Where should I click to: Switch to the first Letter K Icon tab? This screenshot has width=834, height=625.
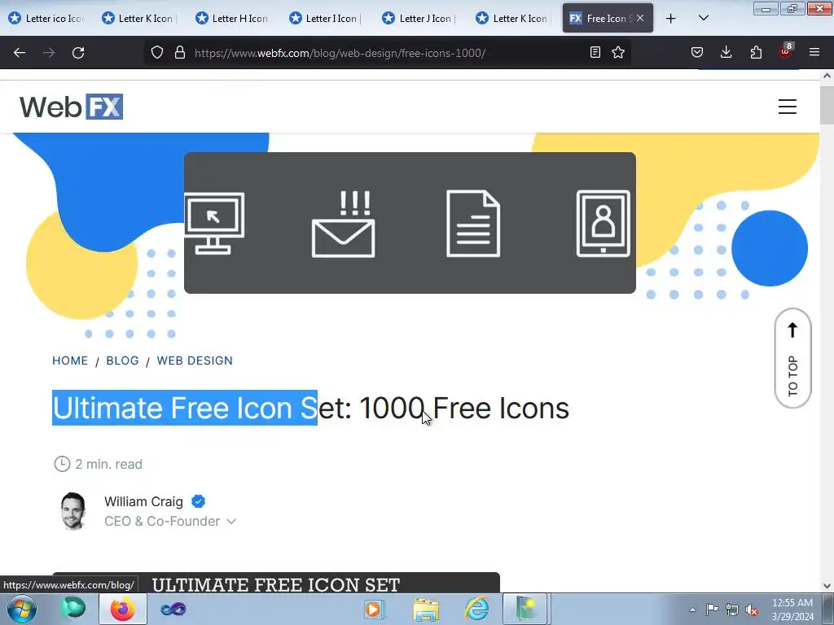138,18
